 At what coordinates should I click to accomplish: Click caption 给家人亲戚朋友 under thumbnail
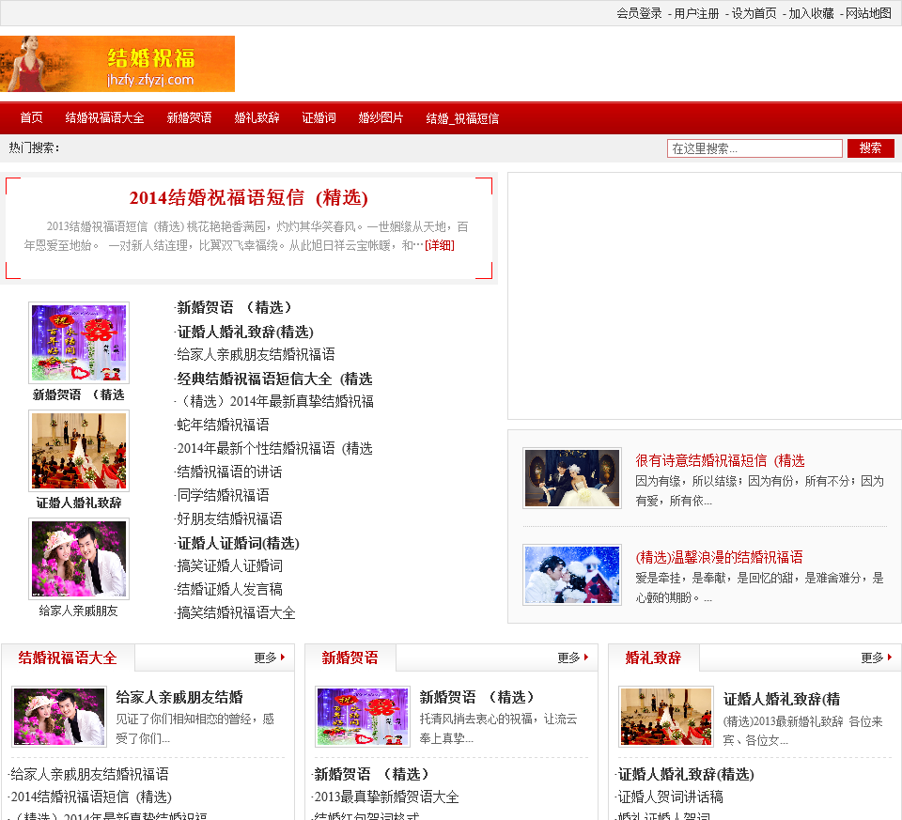(x=79, y=611)
